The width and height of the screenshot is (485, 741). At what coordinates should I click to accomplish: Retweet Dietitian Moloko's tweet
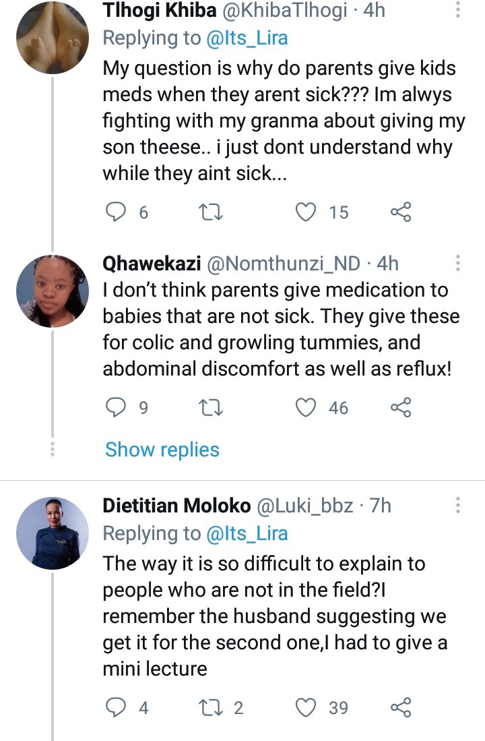click(211, 707)
